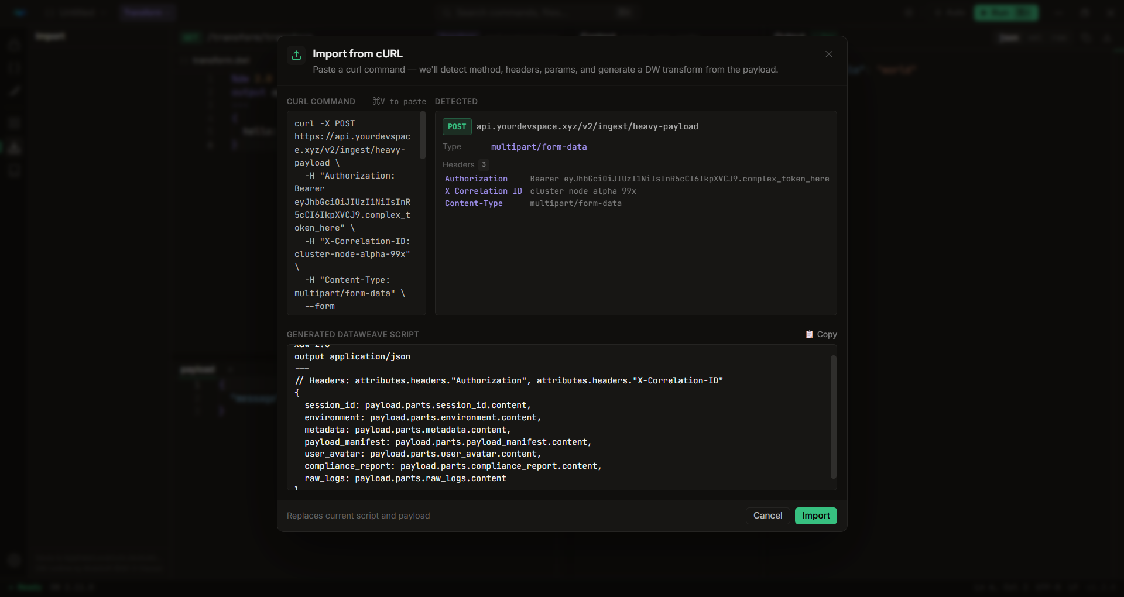The width and height of the screenshot is (1124, 597).
Task: Select the Bearer token header value
Action: pyautogui.click(x=680, y=179)
